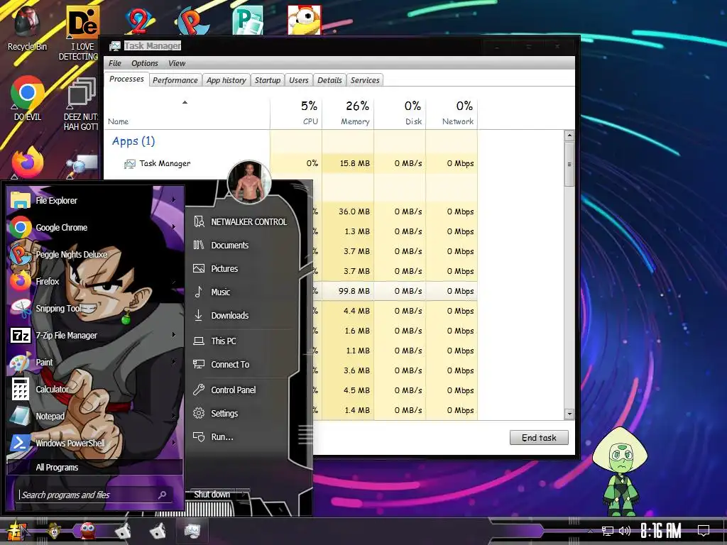Image resolution: width=727 pixels, height=545 pixels.
Task: Open the Task Manager Options menu
Action: [145, 63]
